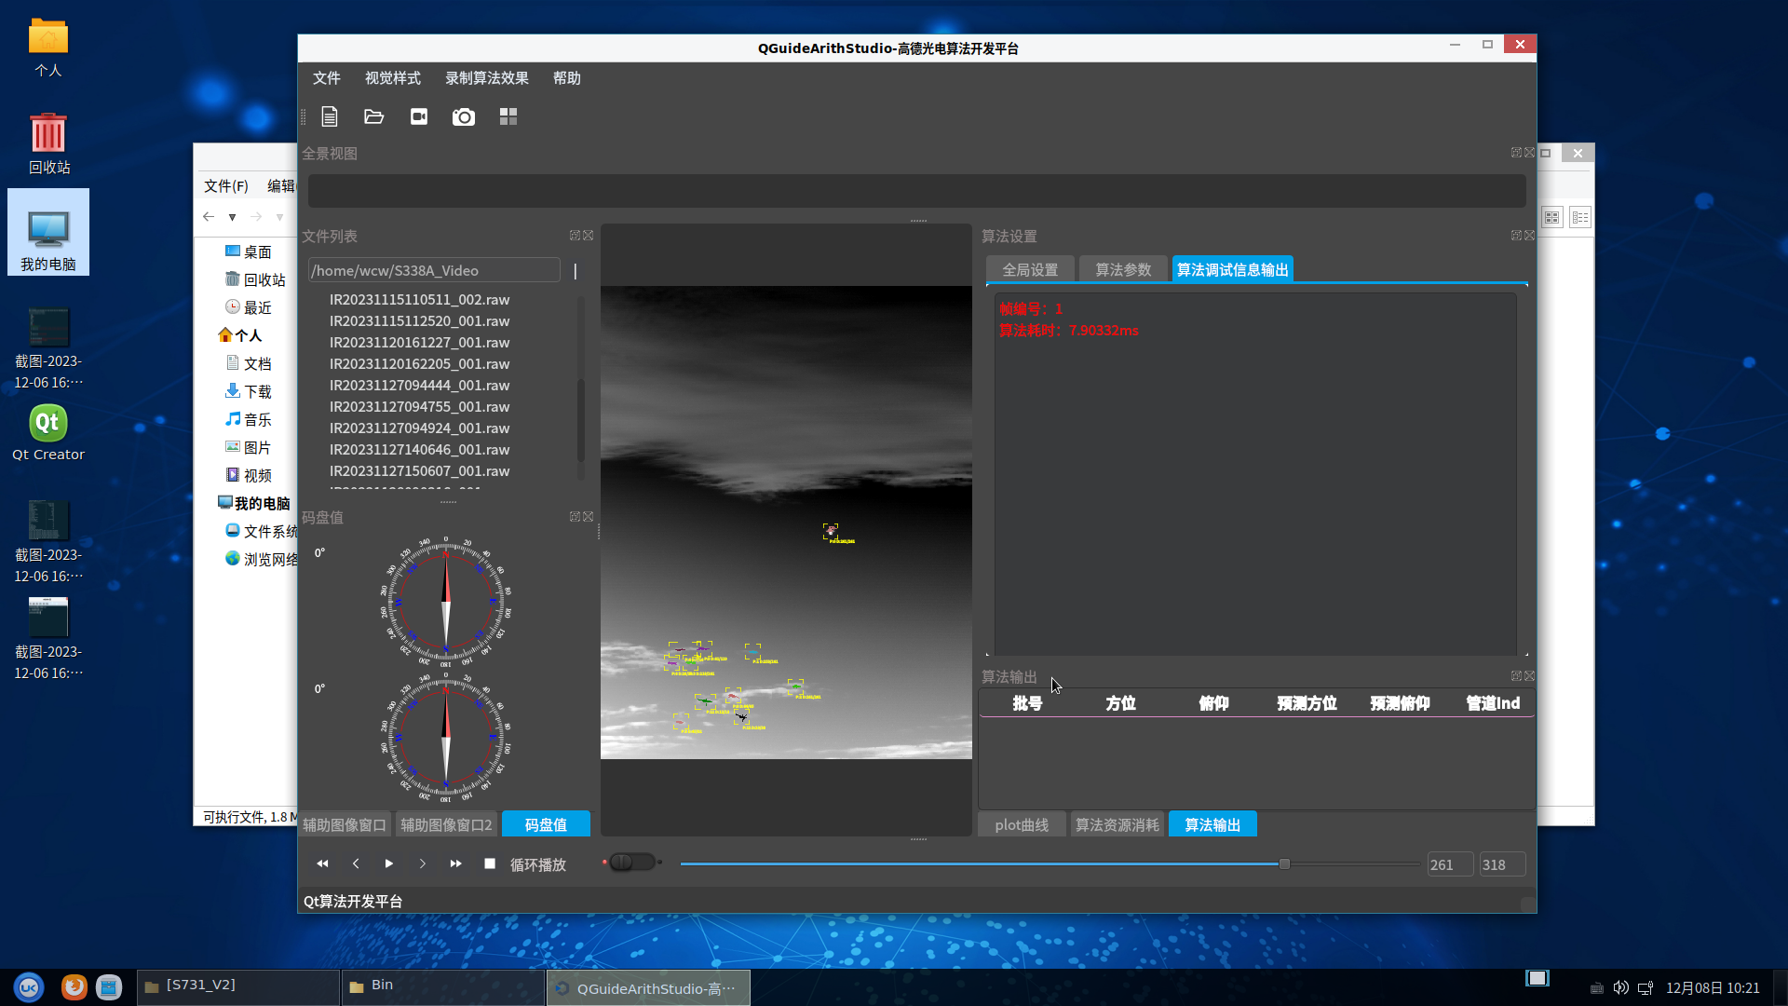1788x1006 pixels.
Task: Click the playback progress slider handle
Action: (1284, 863)
